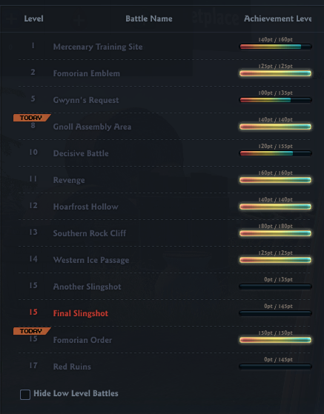The height and width of the screenshot is (414, 324).
Task: Choose the Red Ruins battle
Action: [164, 367]
